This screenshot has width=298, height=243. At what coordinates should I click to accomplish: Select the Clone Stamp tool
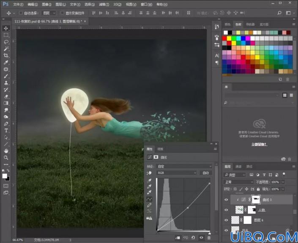tap(6, 83)
